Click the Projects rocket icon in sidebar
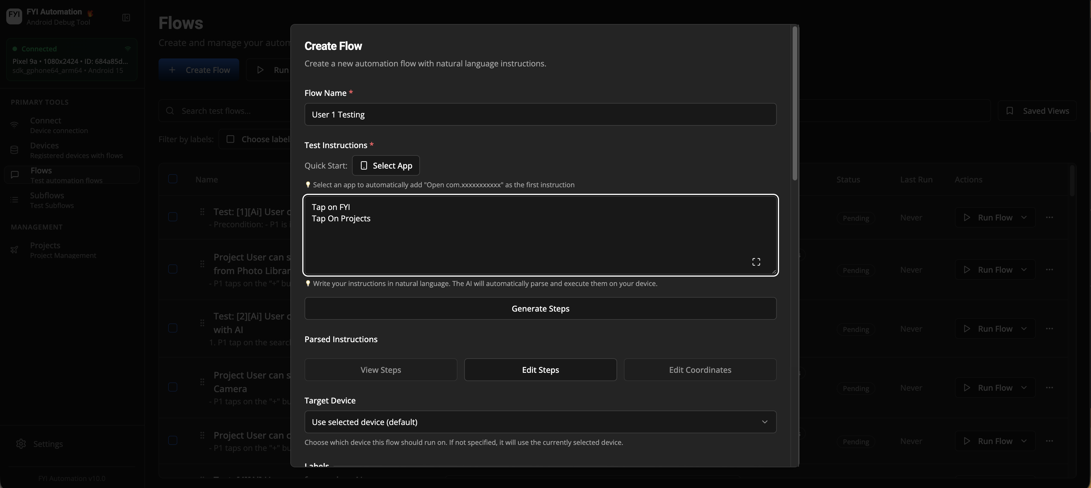This screenshot has height=488, width=1091. tap(14, 250)
